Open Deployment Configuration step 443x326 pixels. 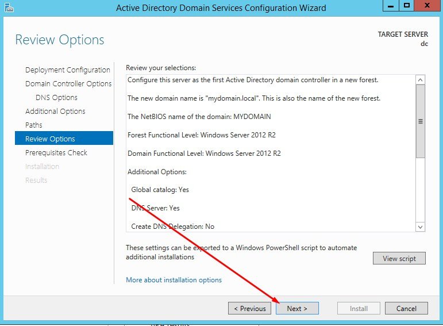[68, 70]
